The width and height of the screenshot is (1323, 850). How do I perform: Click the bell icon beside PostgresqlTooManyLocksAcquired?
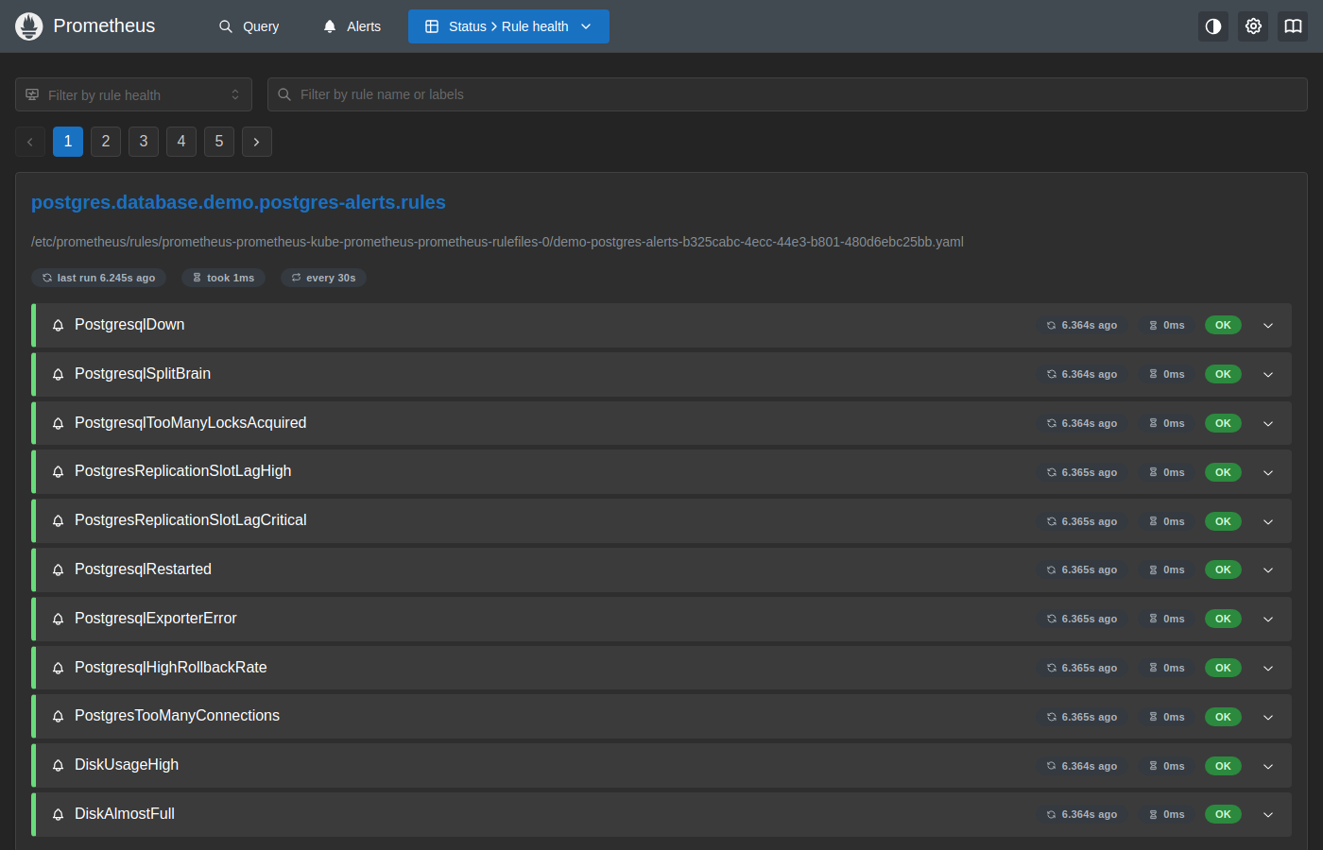[x=58, y=423]
